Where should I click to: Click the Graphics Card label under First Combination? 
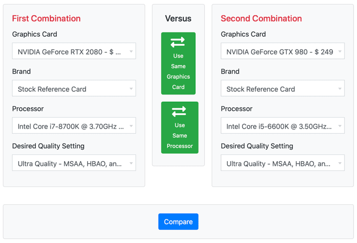[x=35, y=34]
